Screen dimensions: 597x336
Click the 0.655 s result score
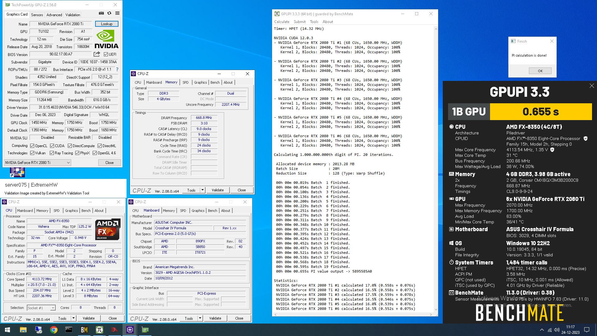[541, 112]
